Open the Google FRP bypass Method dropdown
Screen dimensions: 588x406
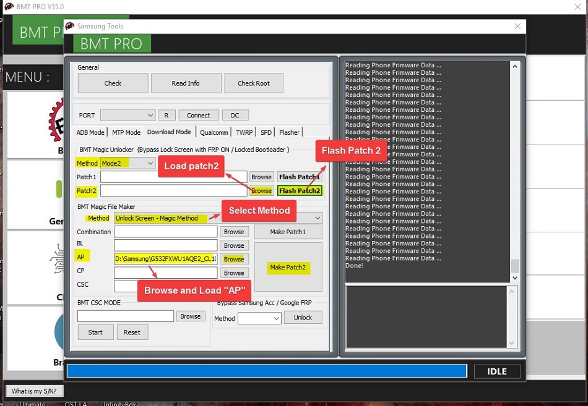tap(259, 318)
